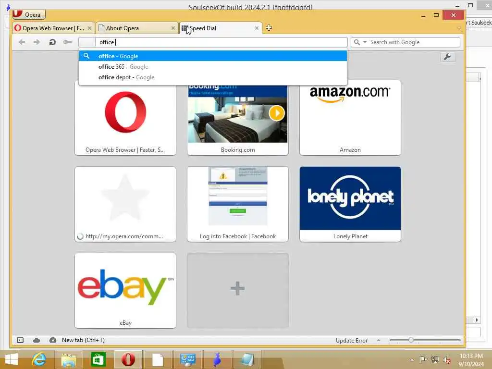Click the password key wand icon
The height and width of the screenshot is (369, 492).
pos(67,42)
